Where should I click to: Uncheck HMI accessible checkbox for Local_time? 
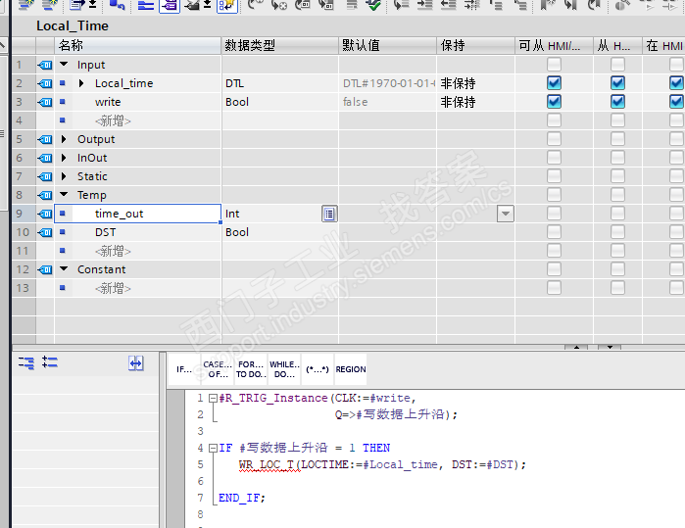coord(554,83)
